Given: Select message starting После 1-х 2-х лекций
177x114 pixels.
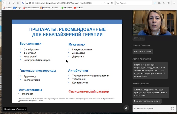Looking at the screenshot, I should (x=150, y=70).
